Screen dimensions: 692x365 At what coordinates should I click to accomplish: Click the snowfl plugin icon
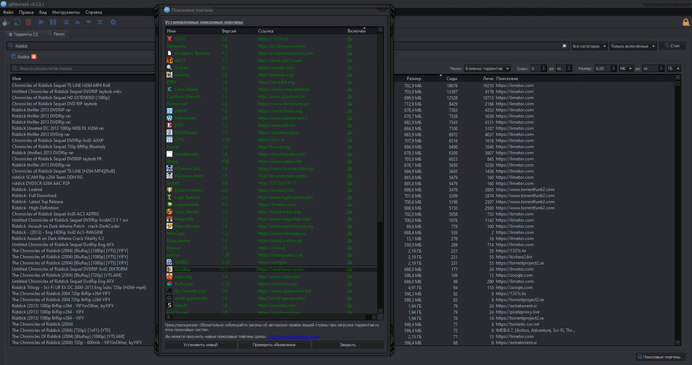[170, 305]
